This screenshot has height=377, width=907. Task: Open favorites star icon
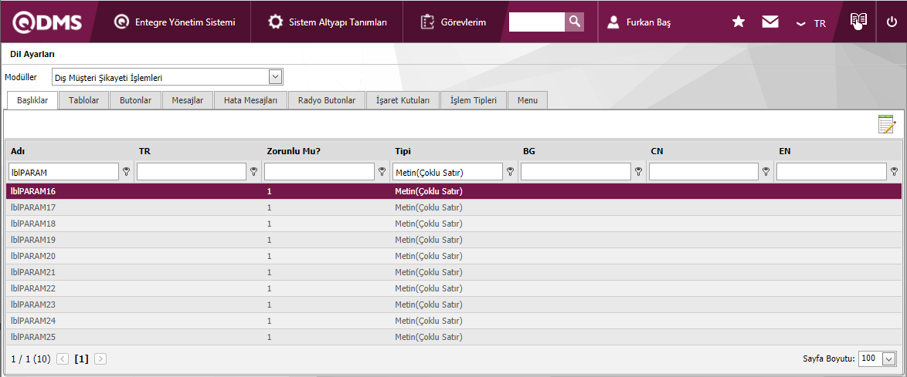click(x=739, y=22)
